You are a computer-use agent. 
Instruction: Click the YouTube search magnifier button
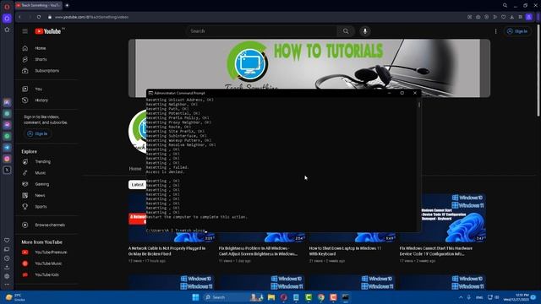point(346,31)
